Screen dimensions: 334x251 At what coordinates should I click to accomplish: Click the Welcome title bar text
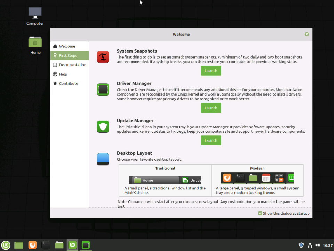point(181,35)
